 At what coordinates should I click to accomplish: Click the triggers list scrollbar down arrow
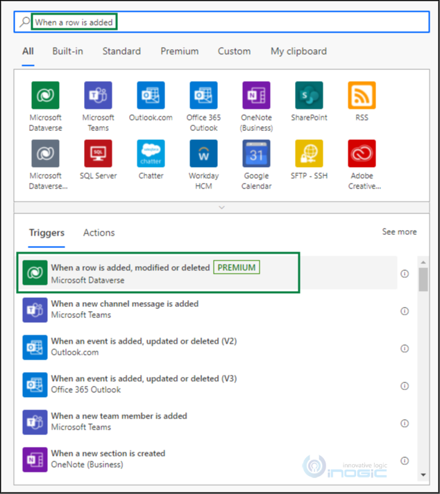[x=423, y=475]
